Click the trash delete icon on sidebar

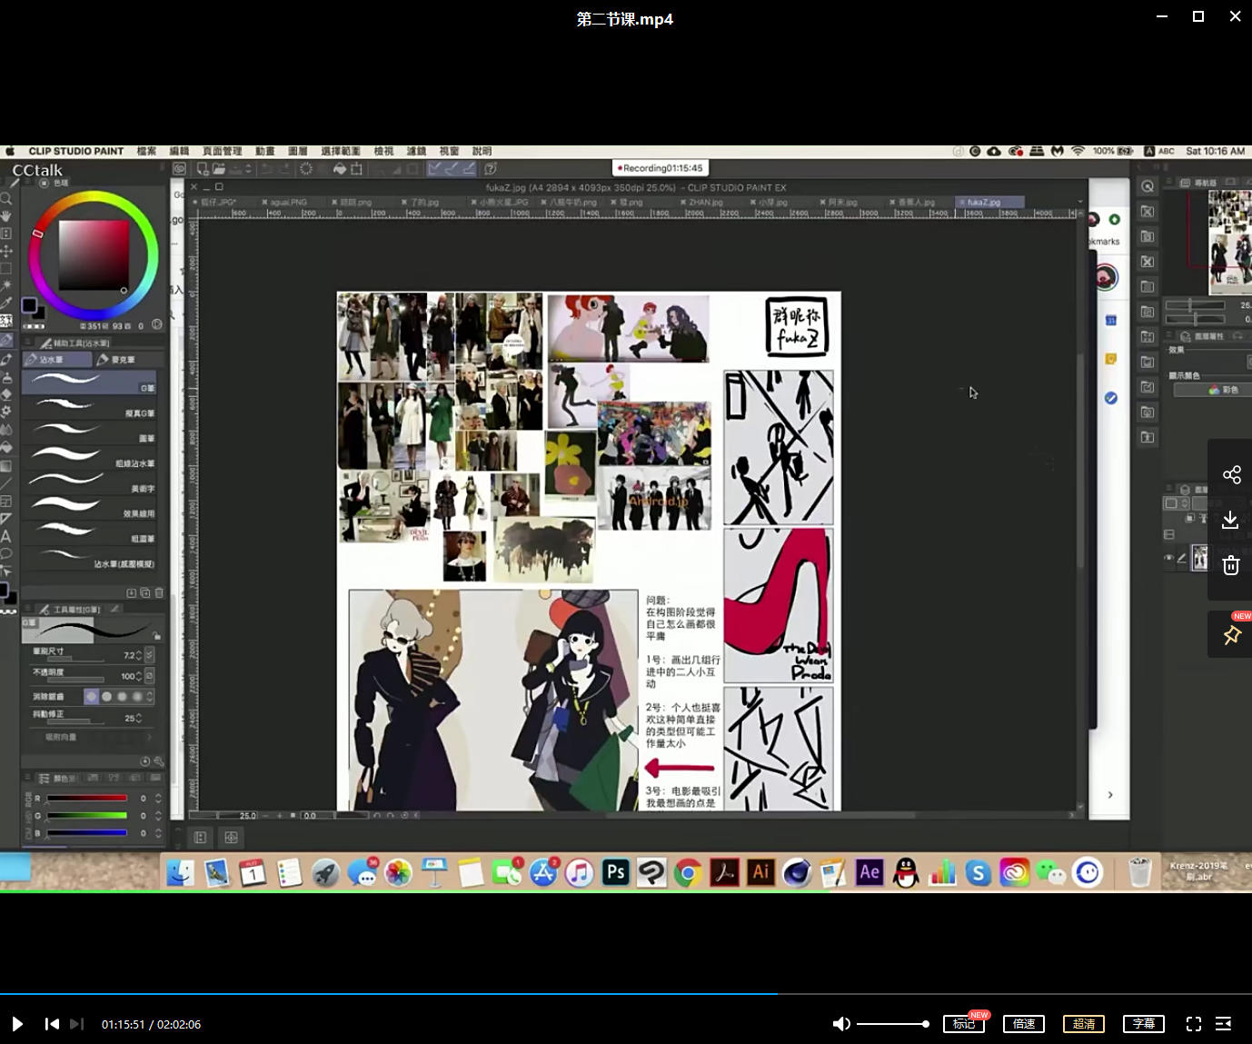[1230, 565]
